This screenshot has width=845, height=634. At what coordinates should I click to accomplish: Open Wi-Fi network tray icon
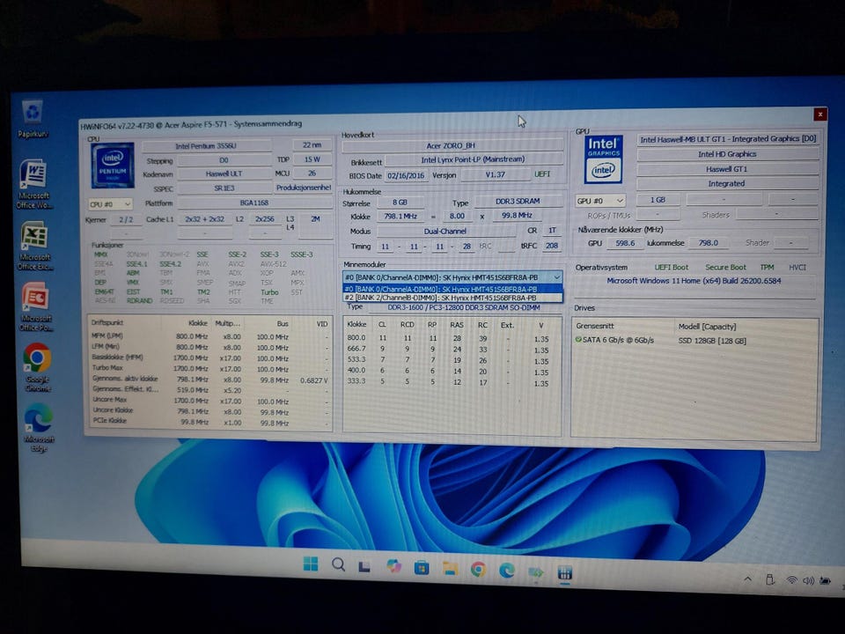791,580
